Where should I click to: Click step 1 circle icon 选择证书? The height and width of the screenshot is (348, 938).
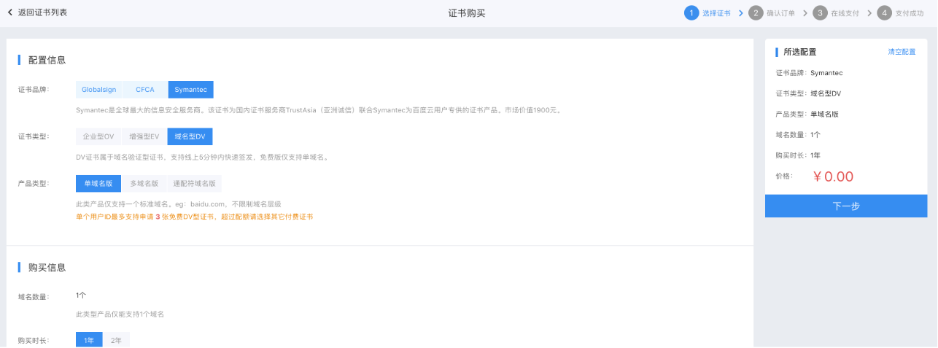(691, 13)
